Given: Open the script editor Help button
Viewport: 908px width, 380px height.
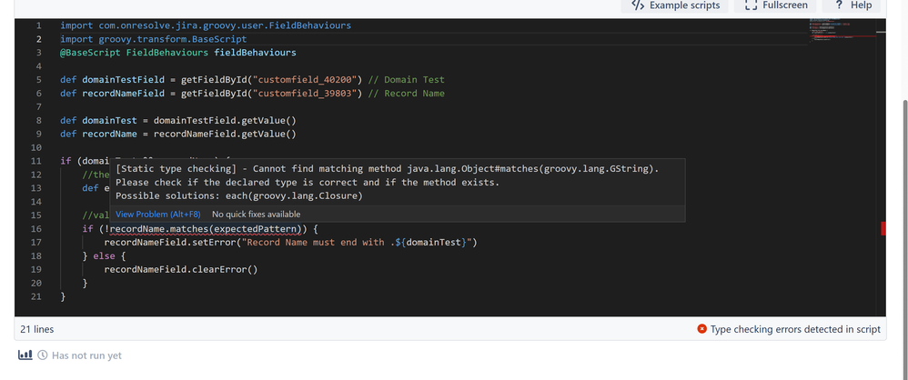Looking at the screenshot, I should (x=852, y=5).
